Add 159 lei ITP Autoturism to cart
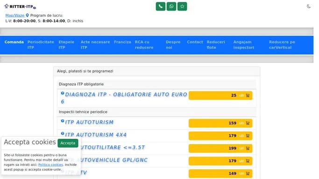Viewport: 319px width, 179px height. tap(220, 123)
